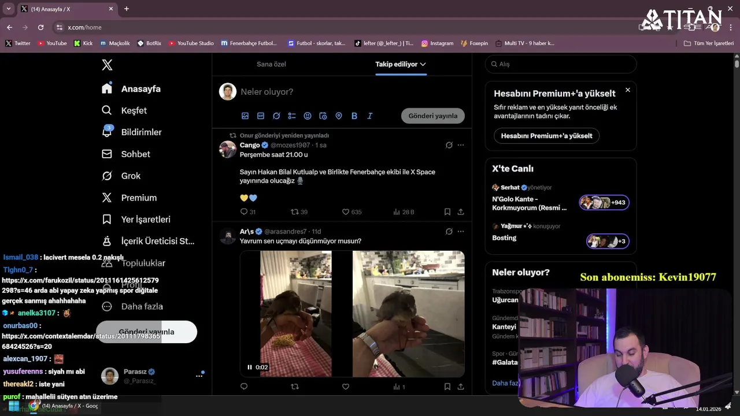Open Grok from sidebar
This screenshot has height=416, width=740.
point(121,176)
